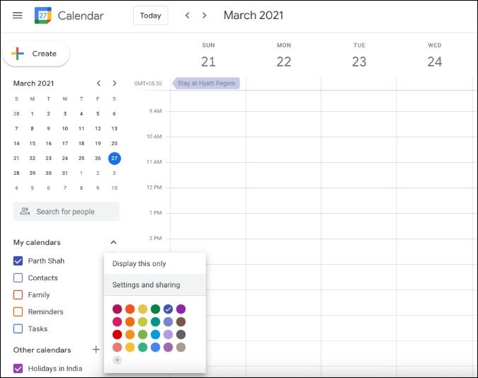Select highlighted date 27 in mini calendar
Image resolution: width=478 pixels, height=378 pixels.
[x=114, y=159]
